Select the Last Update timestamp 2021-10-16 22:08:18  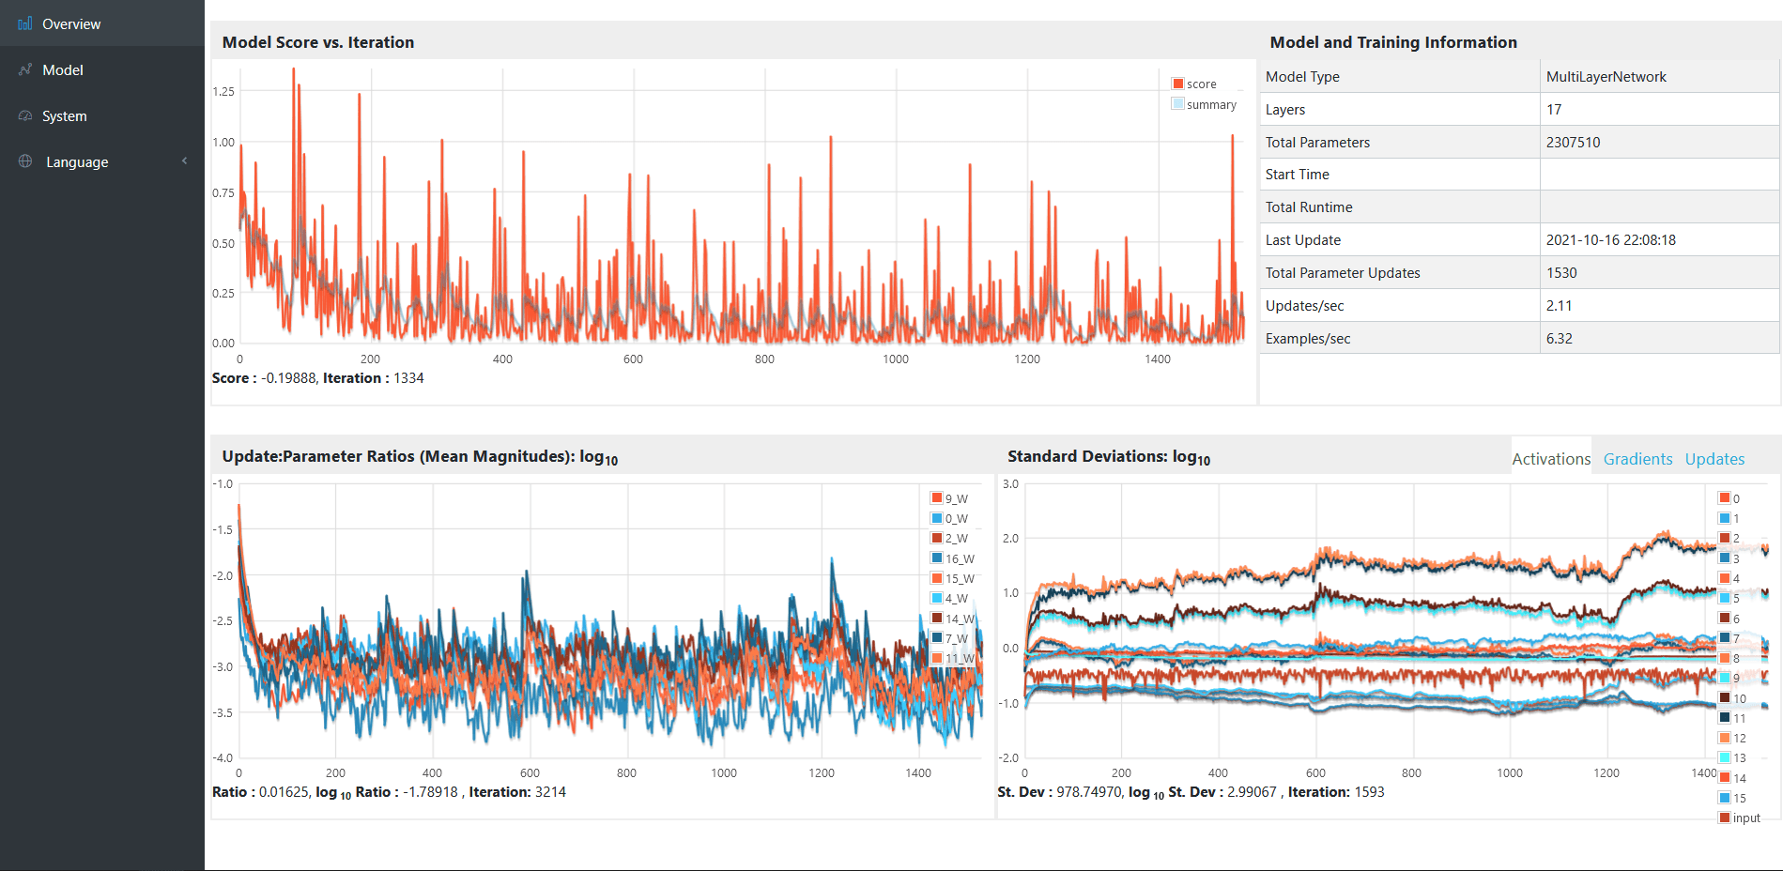pyautogui.click(x=1659, y=240)
